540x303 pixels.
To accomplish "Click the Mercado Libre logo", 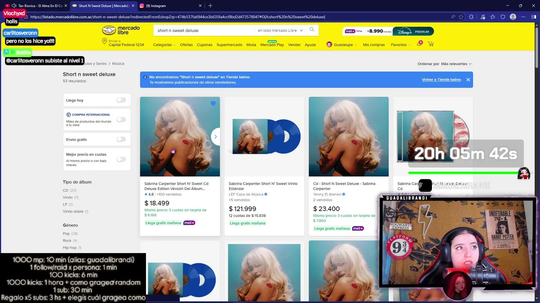I will 121,30.
